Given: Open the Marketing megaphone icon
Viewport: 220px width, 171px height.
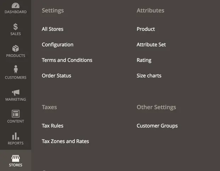Looking at the screenshot, I should (x=16, y=92).
